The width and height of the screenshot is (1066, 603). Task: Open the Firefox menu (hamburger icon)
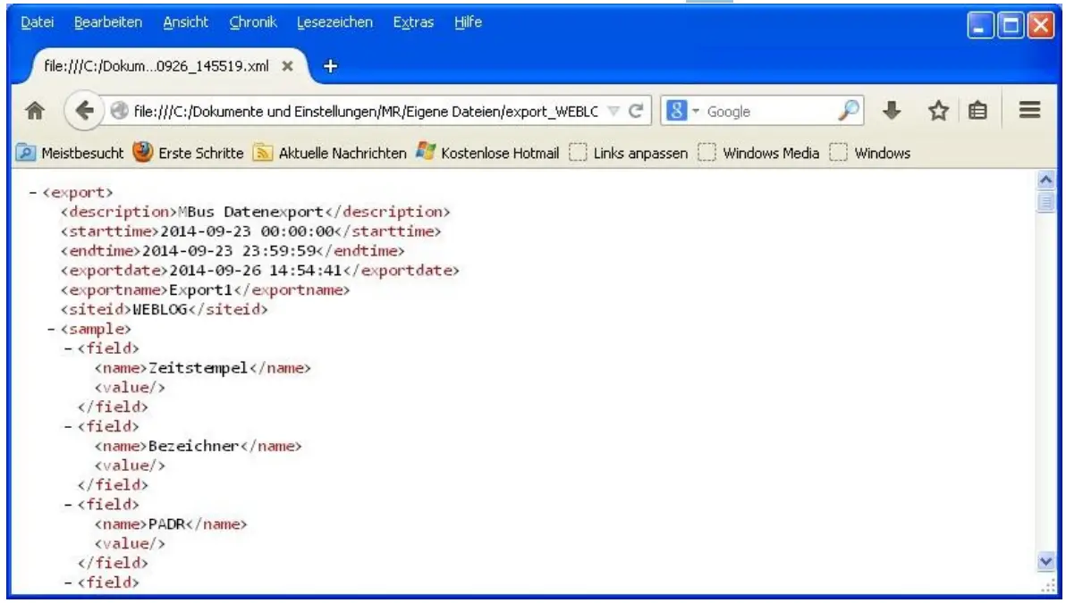click(1028, 111)
